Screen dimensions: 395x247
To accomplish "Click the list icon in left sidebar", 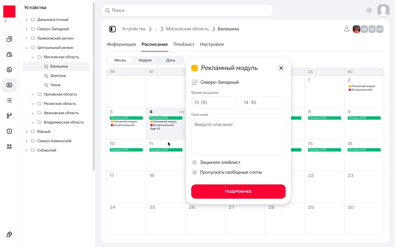I will pos(9,100).
